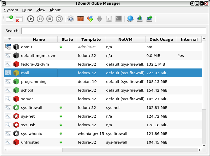The height and width of the screenshot is (156, 210).
Task: Pause the selected qube
Action: pos(40,19)
